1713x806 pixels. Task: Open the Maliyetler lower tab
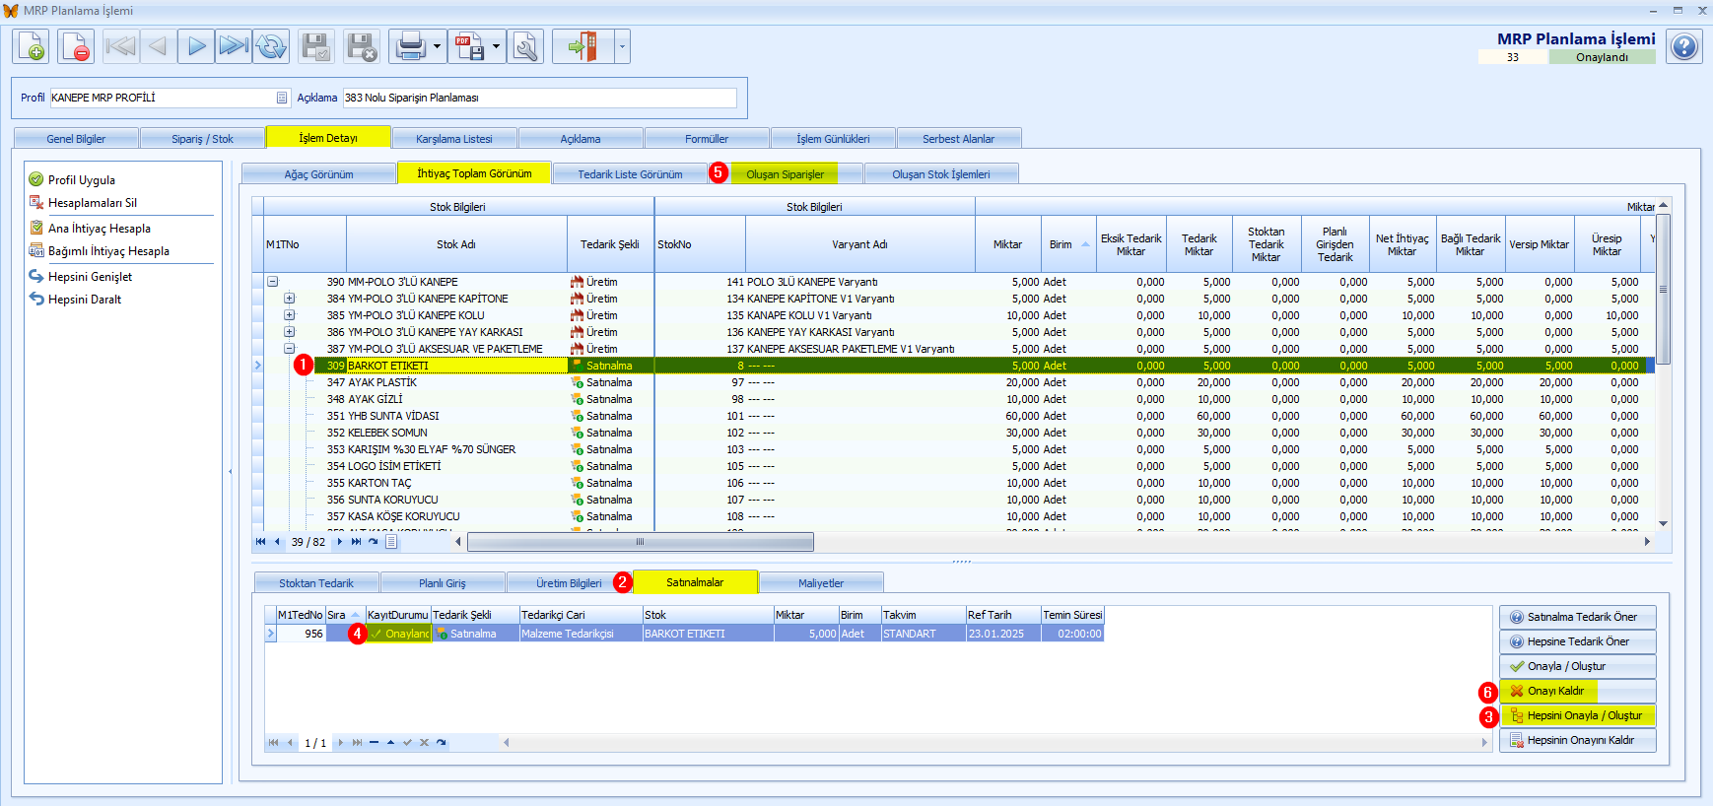coord(821,583)
